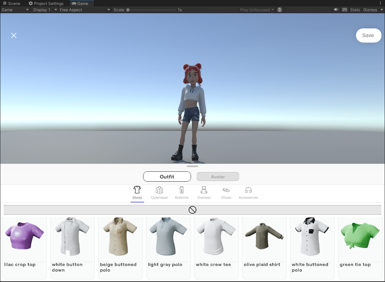Open the Shoes category
Screen dimensions: 385x282
(226, 191)
